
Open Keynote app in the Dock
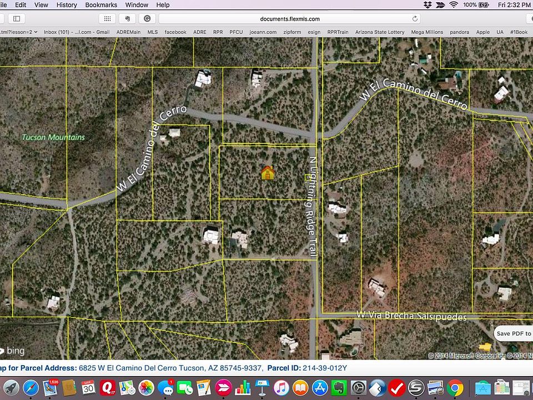[x=262, y=388]
